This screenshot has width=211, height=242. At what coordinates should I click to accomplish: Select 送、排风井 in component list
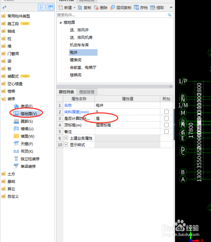click(79, 30)
